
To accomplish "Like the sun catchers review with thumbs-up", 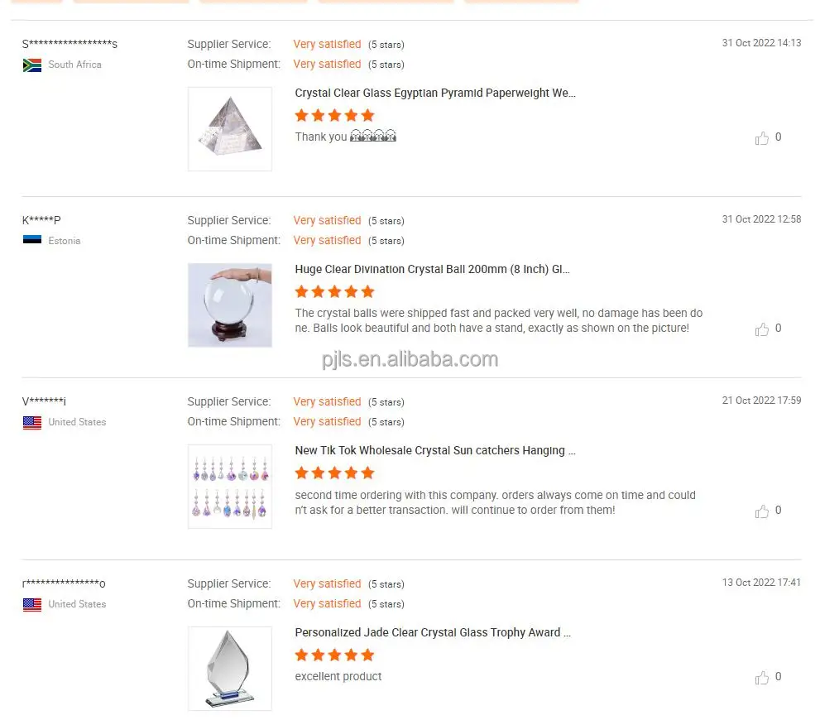I will (x=761, y=511).
